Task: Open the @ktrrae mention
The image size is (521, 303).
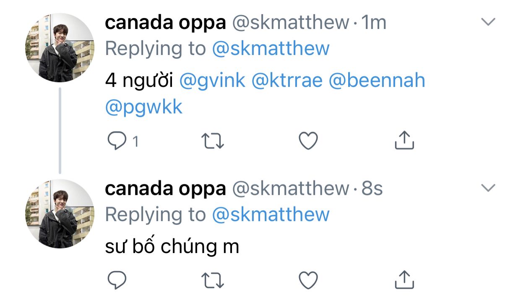Action: (x=287, y=81)
